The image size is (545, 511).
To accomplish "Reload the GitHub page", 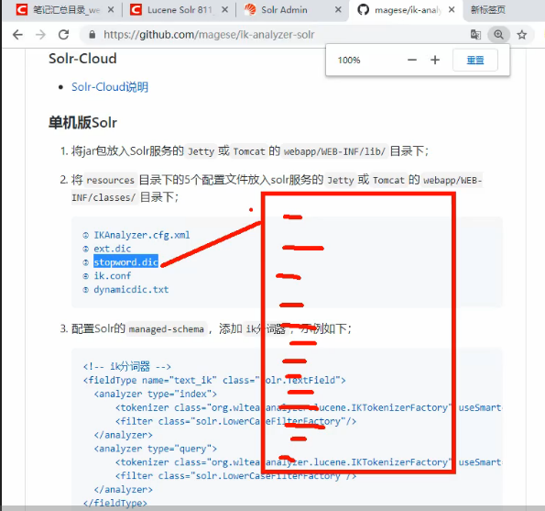I will pos(63,35).
